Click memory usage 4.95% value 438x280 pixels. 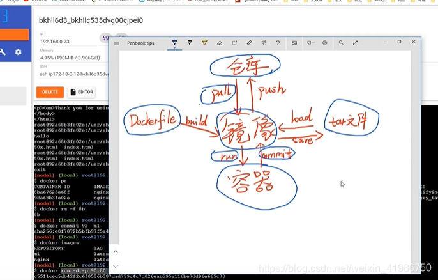tap(70, 58)
